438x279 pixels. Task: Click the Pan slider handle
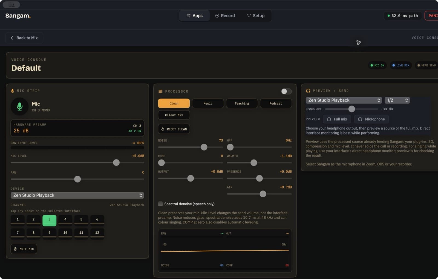pos(77,179)
